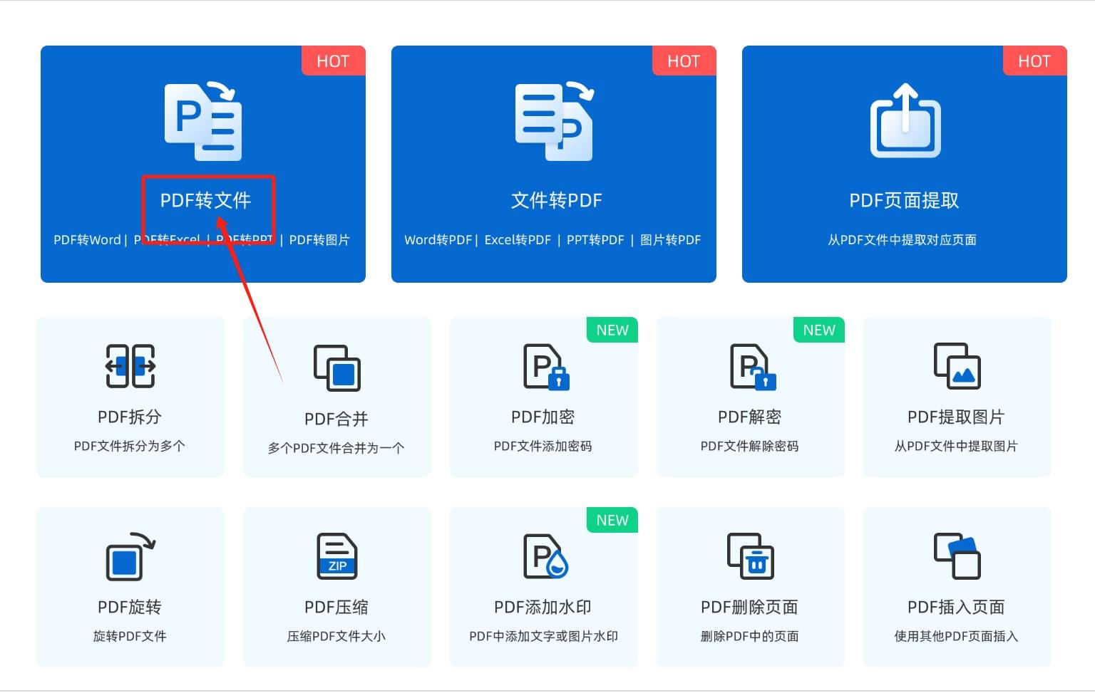
Task: Select the PDF转文件 tool icon
Action: (x=203, y=121)
